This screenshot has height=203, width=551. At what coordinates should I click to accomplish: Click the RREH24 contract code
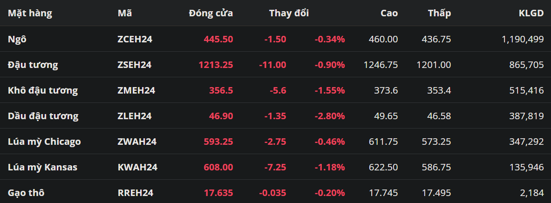(x=136, y=193)
